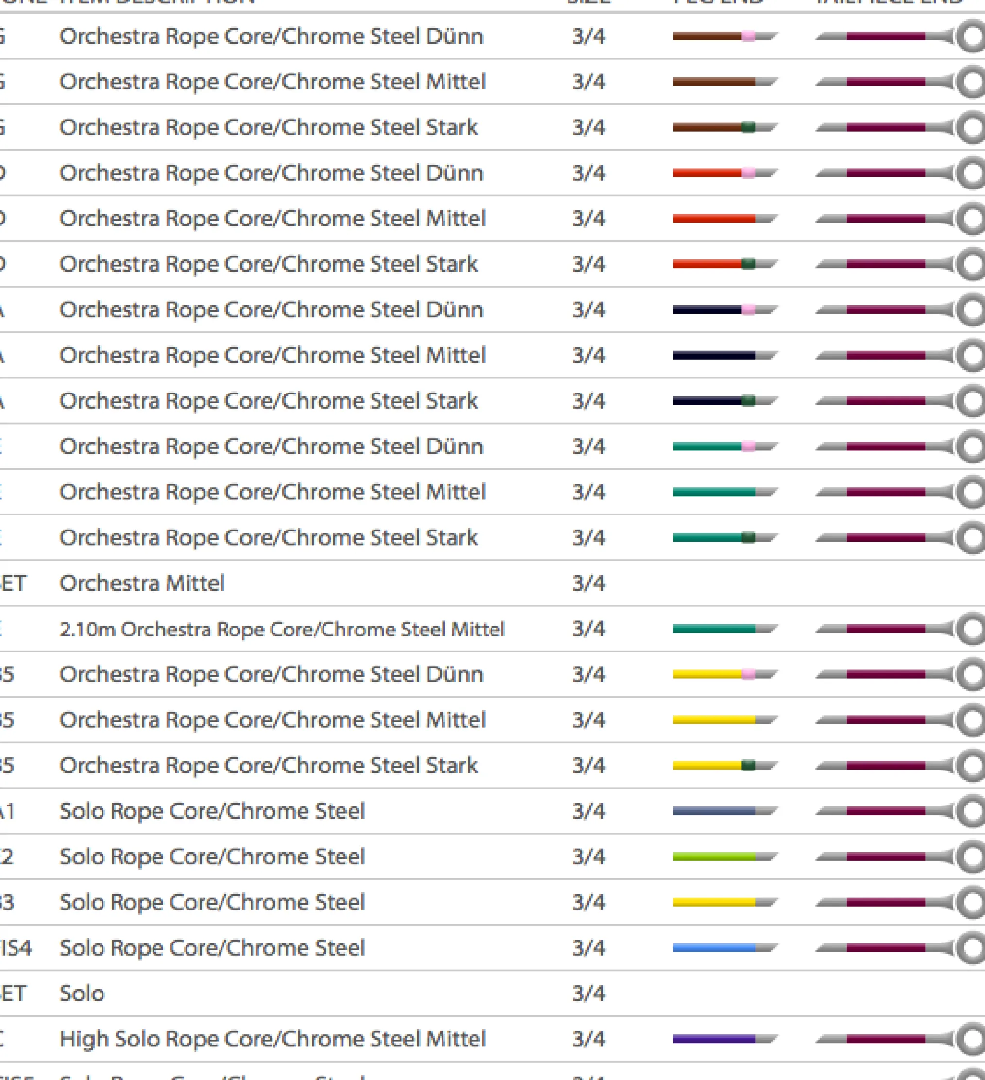Click the FIS4 tone label
Viewport: 985px width, 1080px height.
16,948
